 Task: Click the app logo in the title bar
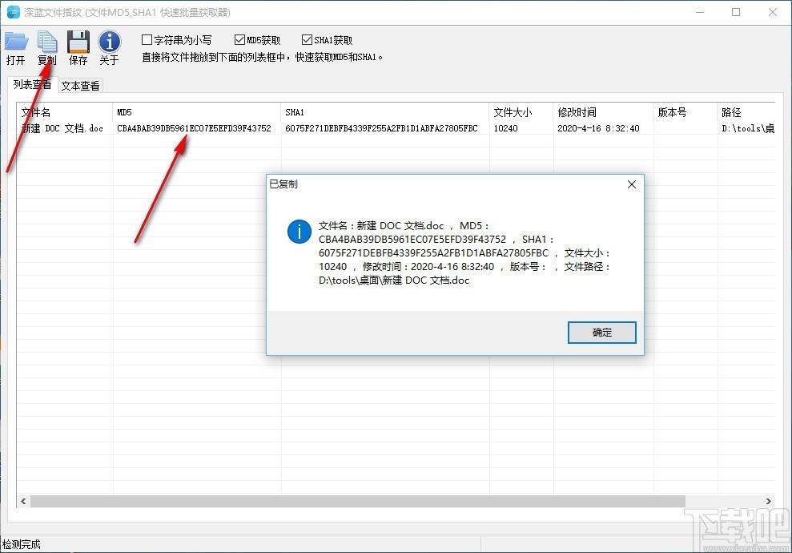coord(13,12)
